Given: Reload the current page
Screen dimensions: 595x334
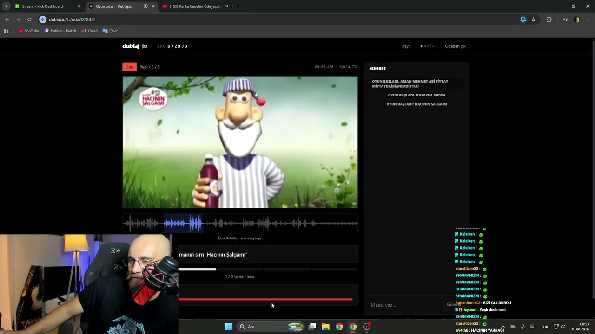Looking at the screenshot, I should click(29, 19).
